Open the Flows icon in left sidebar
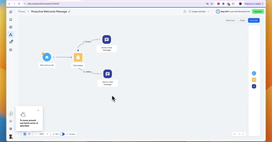The width and height of the screenshot is (272, 142). [11, 35]
